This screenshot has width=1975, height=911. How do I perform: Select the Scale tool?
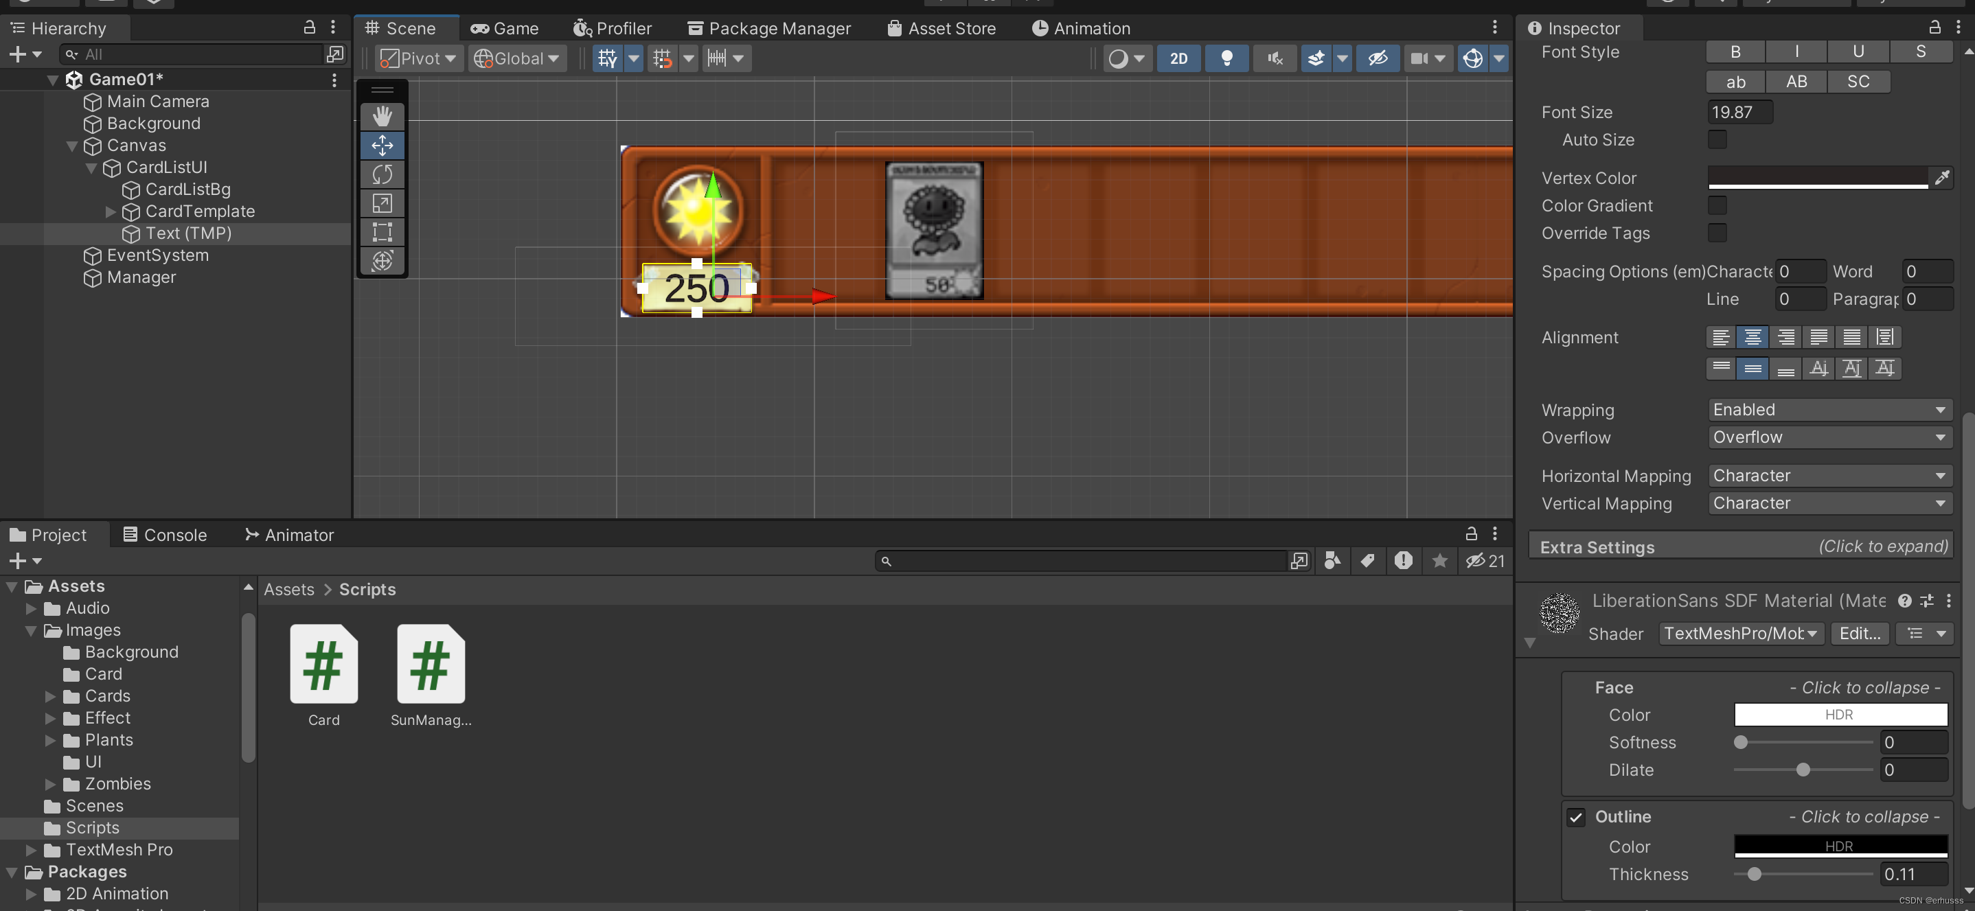pos(382,203)
